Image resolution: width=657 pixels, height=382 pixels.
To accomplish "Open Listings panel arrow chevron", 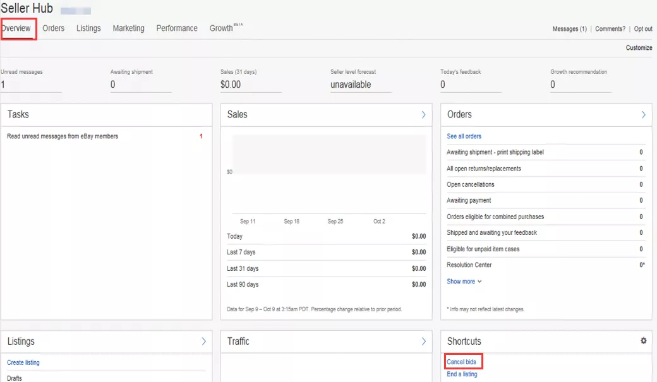I will click(x=203, y=342).
